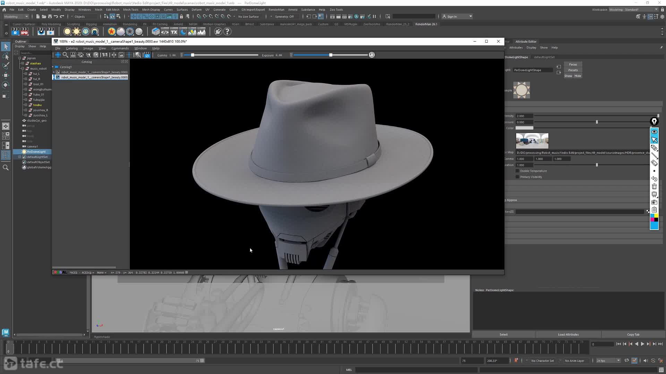
Task: Toggle RGBA channel display in It status bar
Action: point(61,273)
